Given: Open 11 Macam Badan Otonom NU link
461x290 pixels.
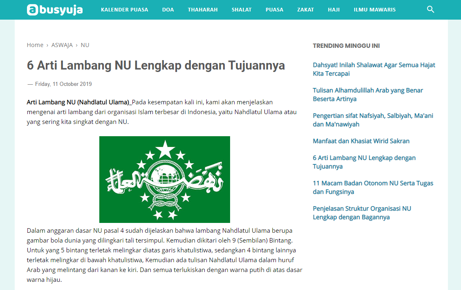Looking at the screenshot, I should pos(373,187).
